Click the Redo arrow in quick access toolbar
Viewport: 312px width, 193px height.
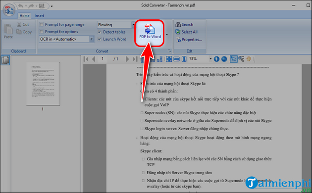[31, 6]
